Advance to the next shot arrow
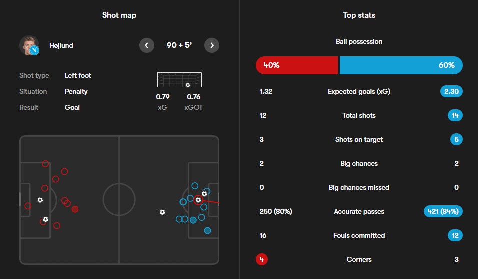The width and height of the screenshot is (478, 279). coord(212,45)
